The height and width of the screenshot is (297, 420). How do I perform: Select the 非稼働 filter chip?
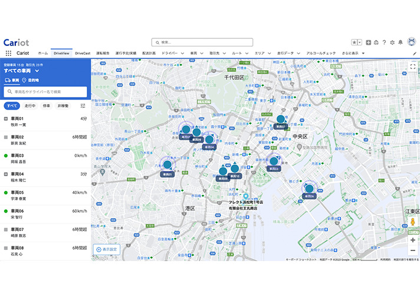tap(63, 106)
